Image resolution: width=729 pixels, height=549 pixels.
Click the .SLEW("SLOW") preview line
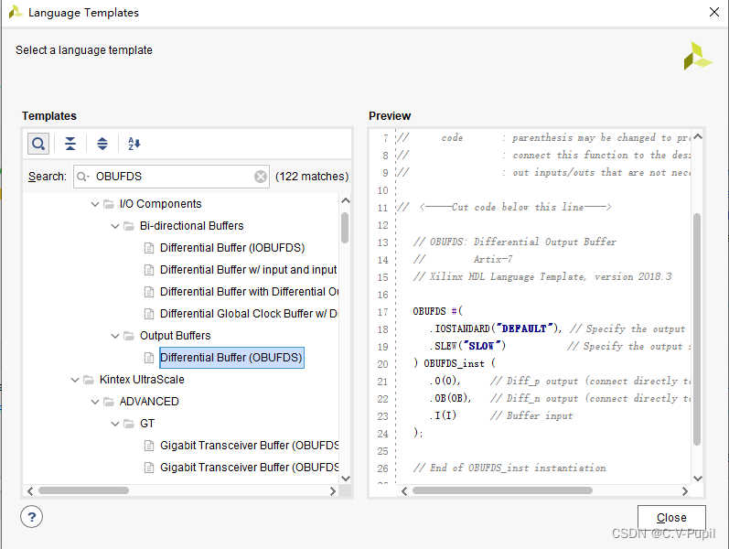pyautogui.click(x=559, y=346)
